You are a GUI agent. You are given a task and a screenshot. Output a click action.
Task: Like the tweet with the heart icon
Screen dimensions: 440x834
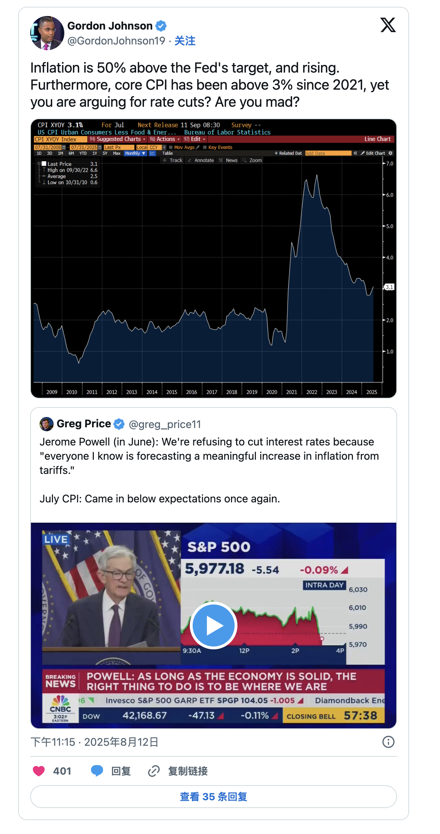point(39,771)
